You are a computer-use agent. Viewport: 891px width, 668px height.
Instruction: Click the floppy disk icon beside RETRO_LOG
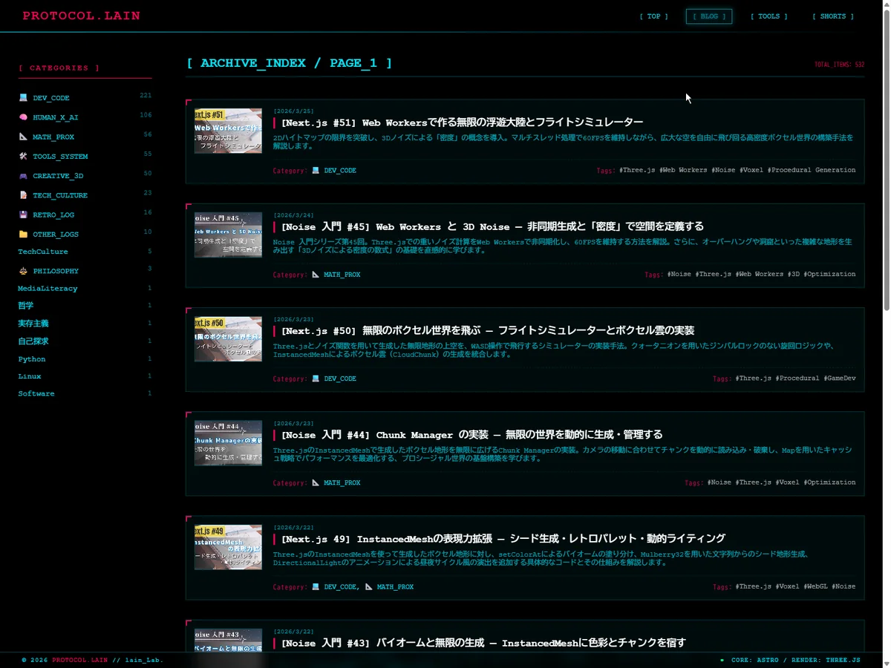[23, 215]
